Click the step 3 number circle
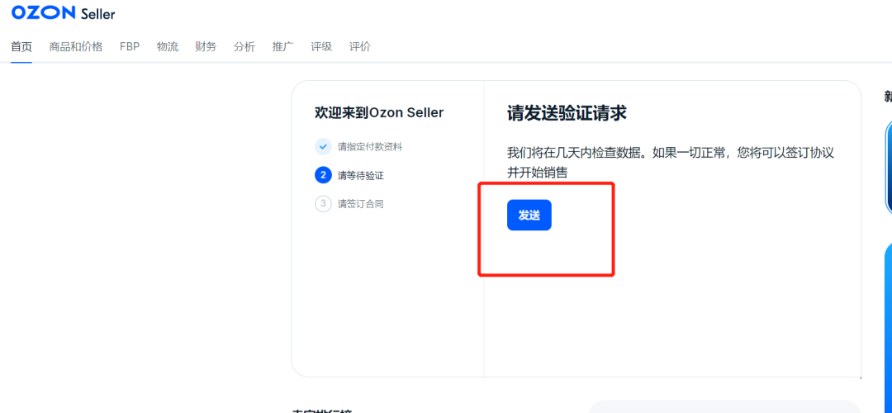 click(x=323, y=203)
